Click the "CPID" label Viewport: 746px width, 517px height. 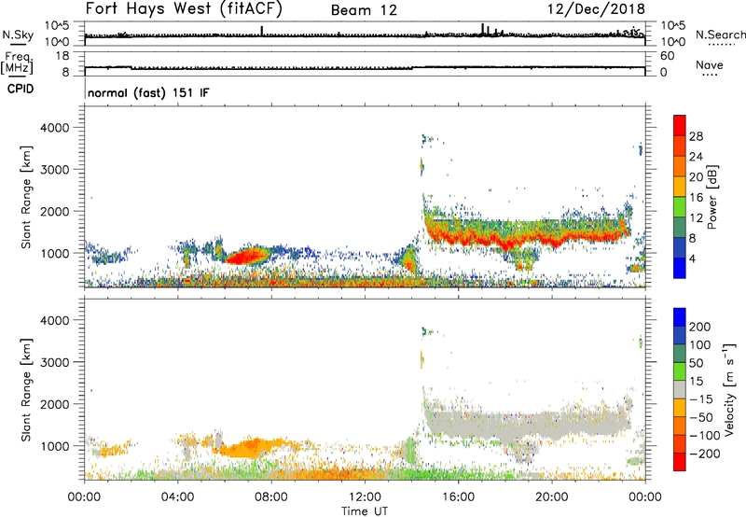21,89
